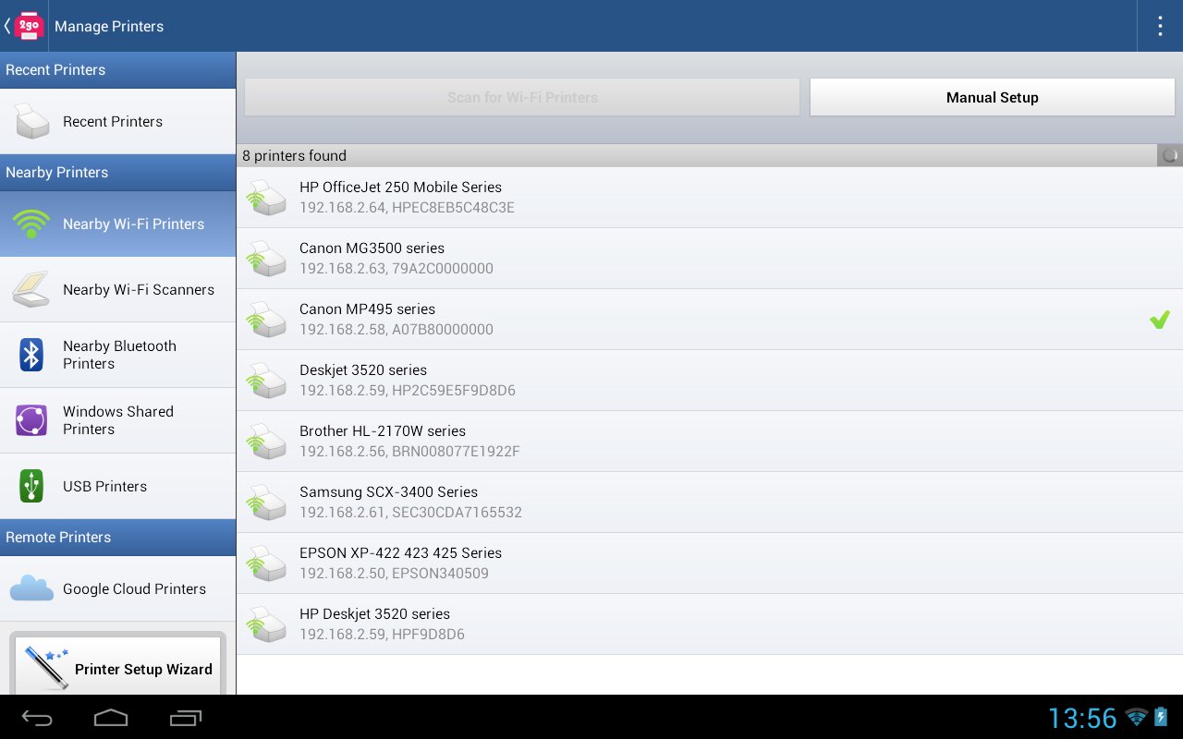Tap the Android Recent Apps button
The width and height of the screenshot is (1183, 739).
click(186, 718)
